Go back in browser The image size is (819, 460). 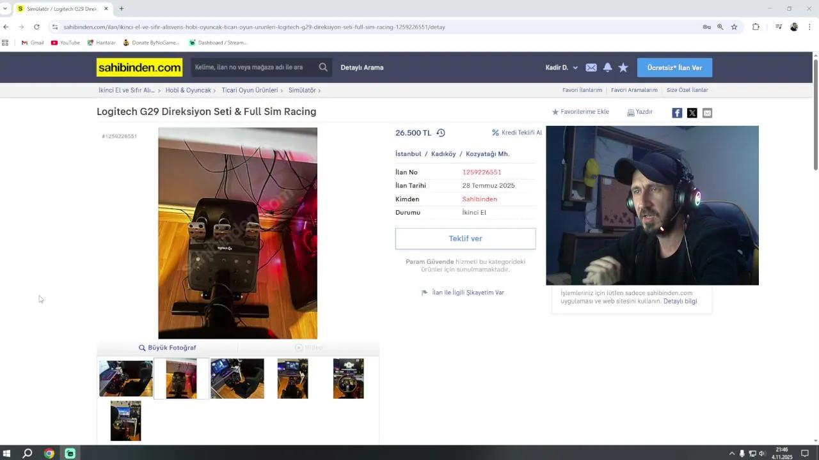coord(6,27)
